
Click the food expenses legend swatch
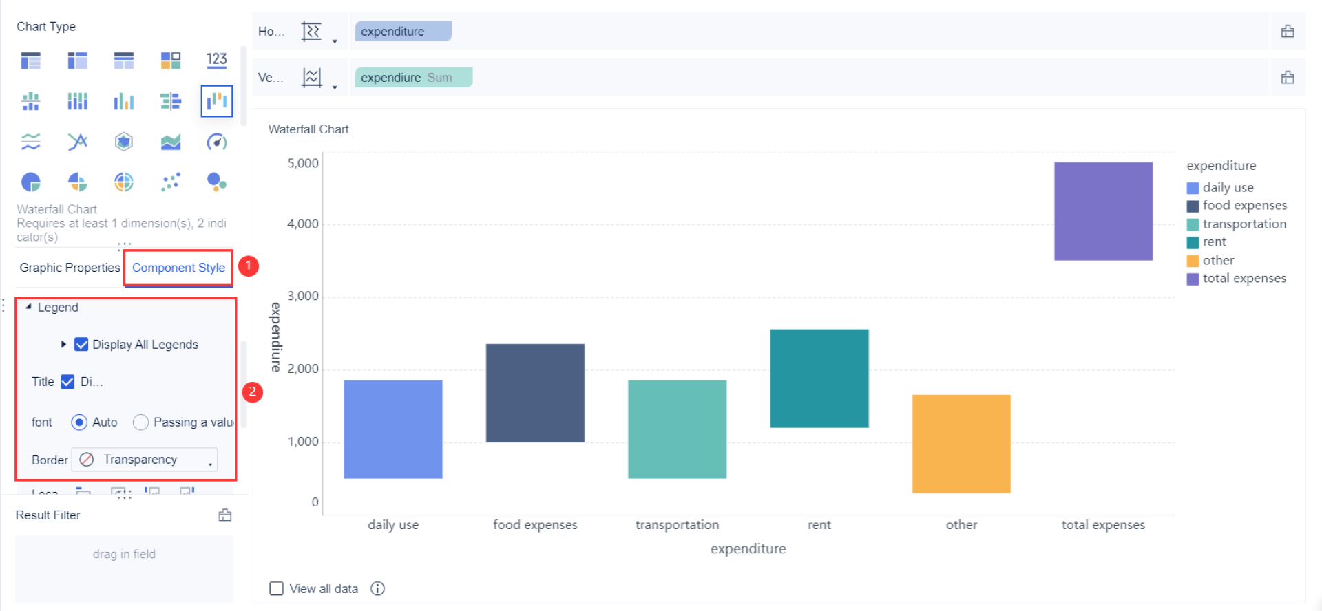point(1193,206)
